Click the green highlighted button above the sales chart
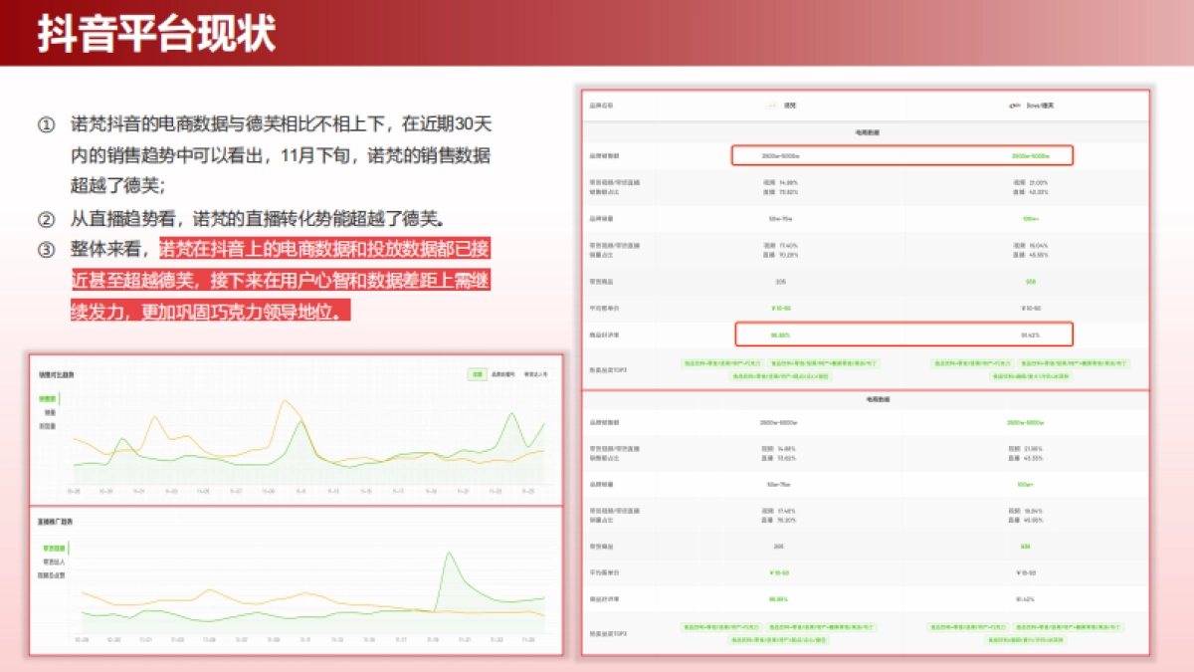Viewport: 1194px width, 672px height. 476,375
